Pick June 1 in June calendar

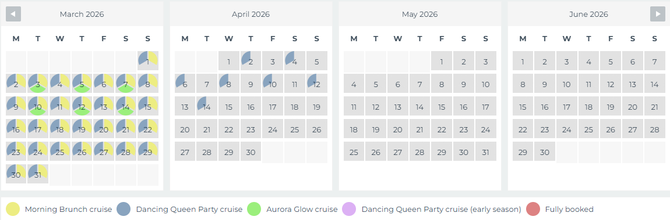tap(523, 61)
